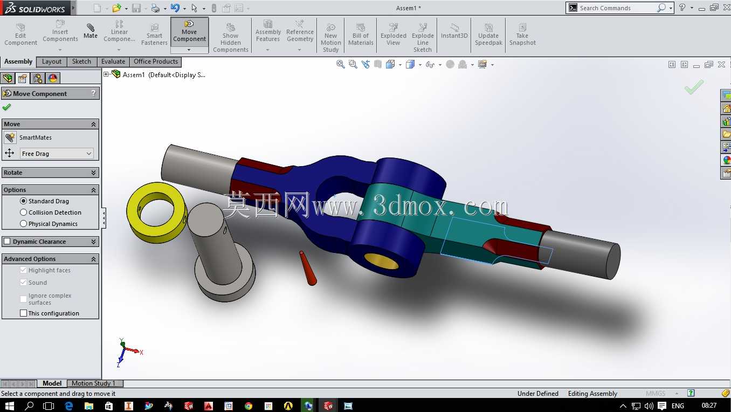Choose the Mate tool

tap(91, 31)
